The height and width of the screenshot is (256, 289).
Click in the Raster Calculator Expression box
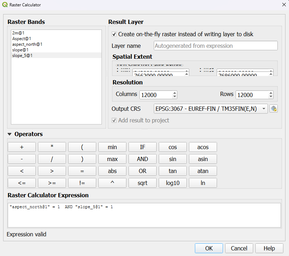click(x=144, y=215)
